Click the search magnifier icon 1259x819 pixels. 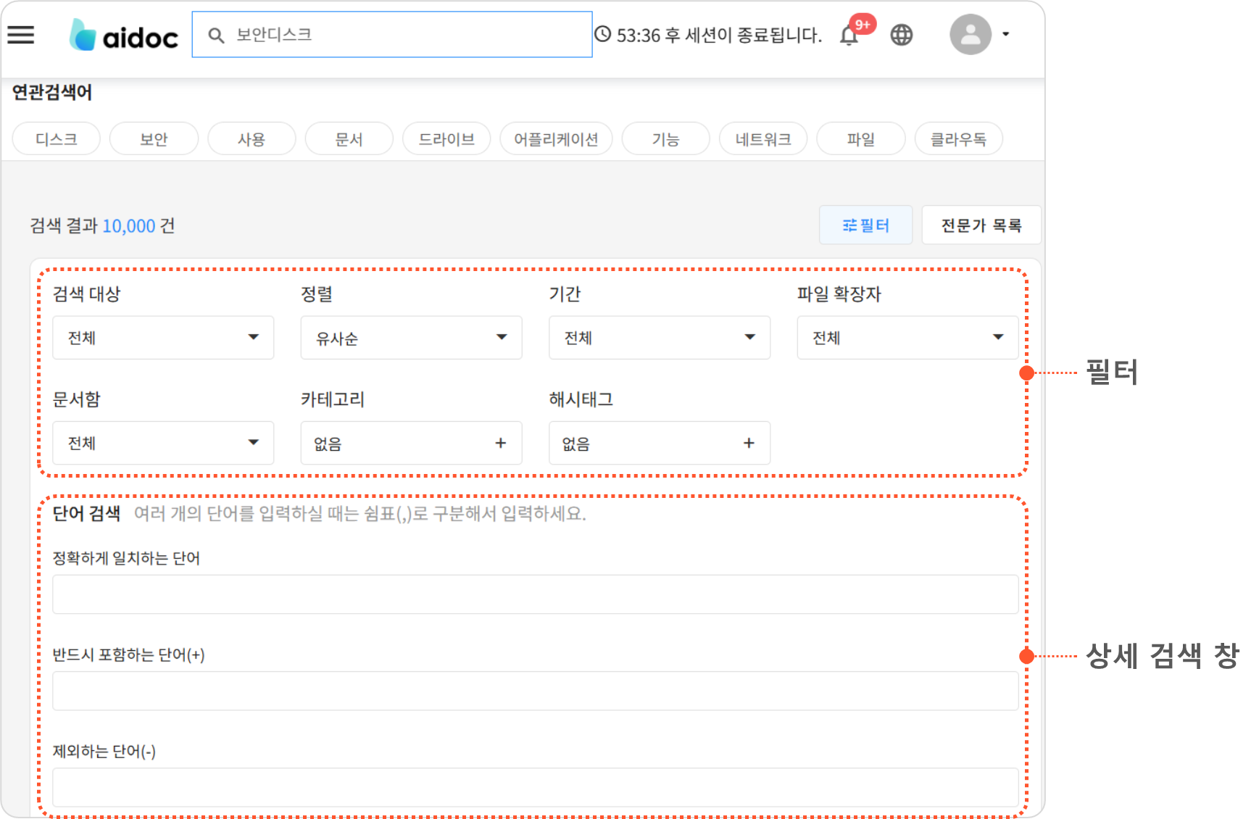click(216, 35)
